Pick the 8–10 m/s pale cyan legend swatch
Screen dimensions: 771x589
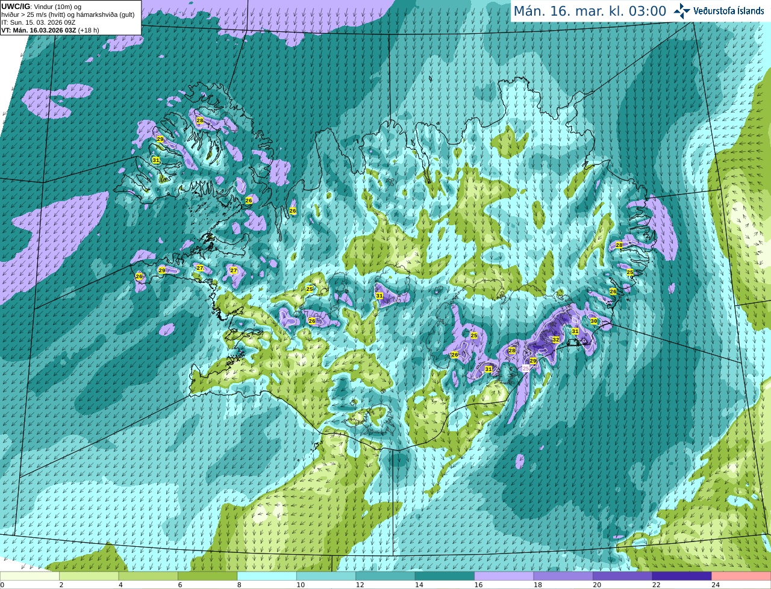[x=267, y=576]
